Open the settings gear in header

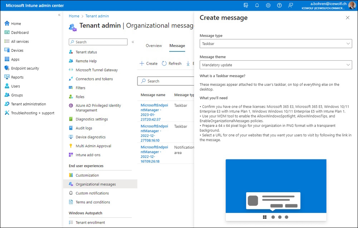pos(268,5)
